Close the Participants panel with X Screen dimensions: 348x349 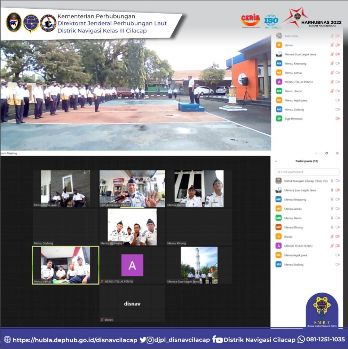point(337,153)
